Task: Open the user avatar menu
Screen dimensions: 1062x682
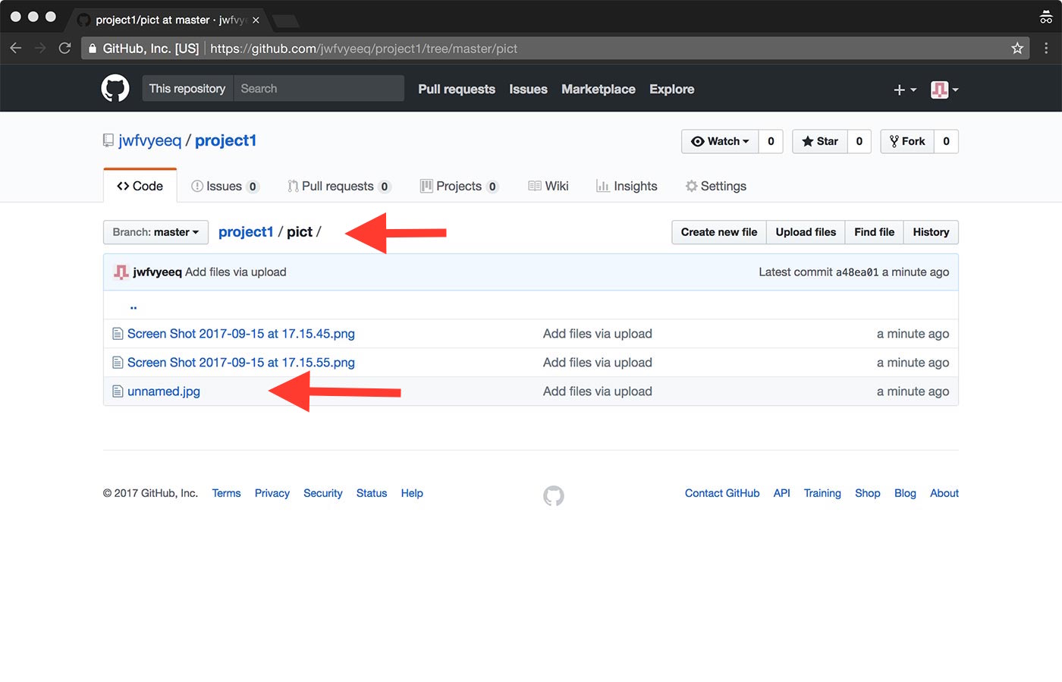Action: pos(944,90)
